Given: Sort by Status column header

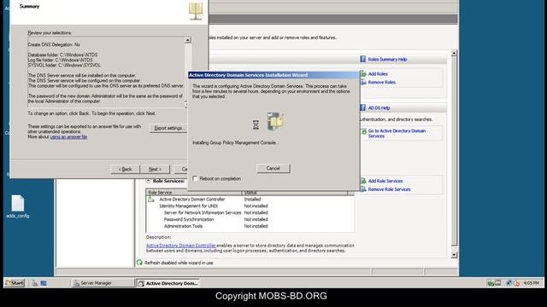Looking at the screenshot, I should point(294,193).
